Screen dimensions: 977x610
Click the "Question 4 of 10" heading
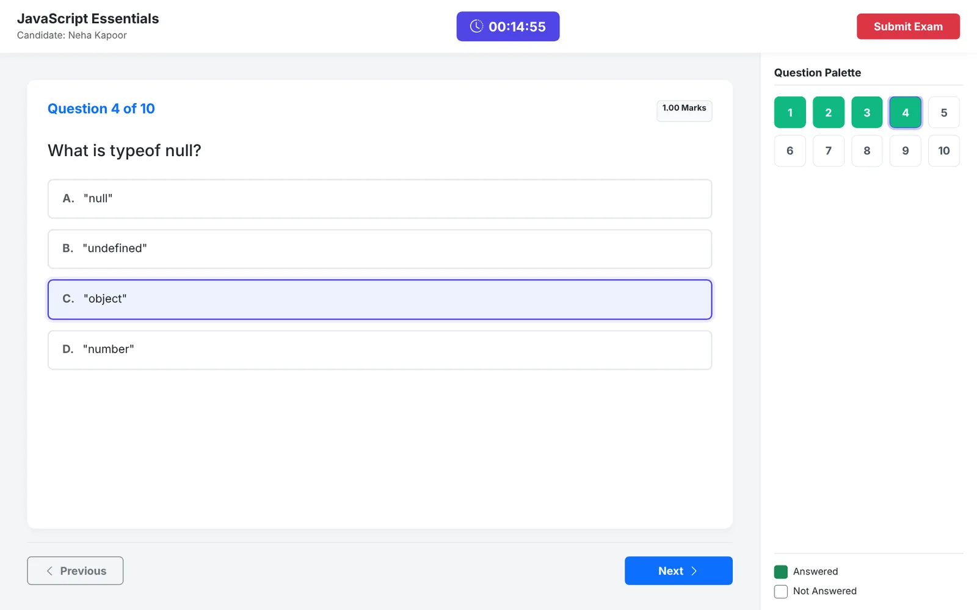(x=101, y=109)
